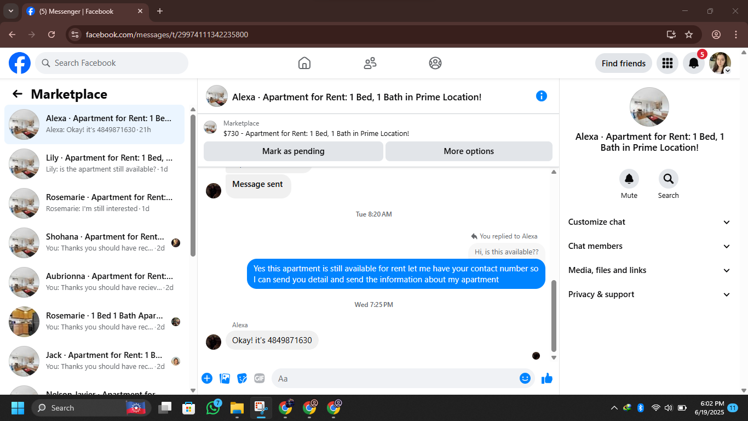This screenshot has height=421, width=748.
Task: Open the notifications bell with 5 badge
Action: 694,63
